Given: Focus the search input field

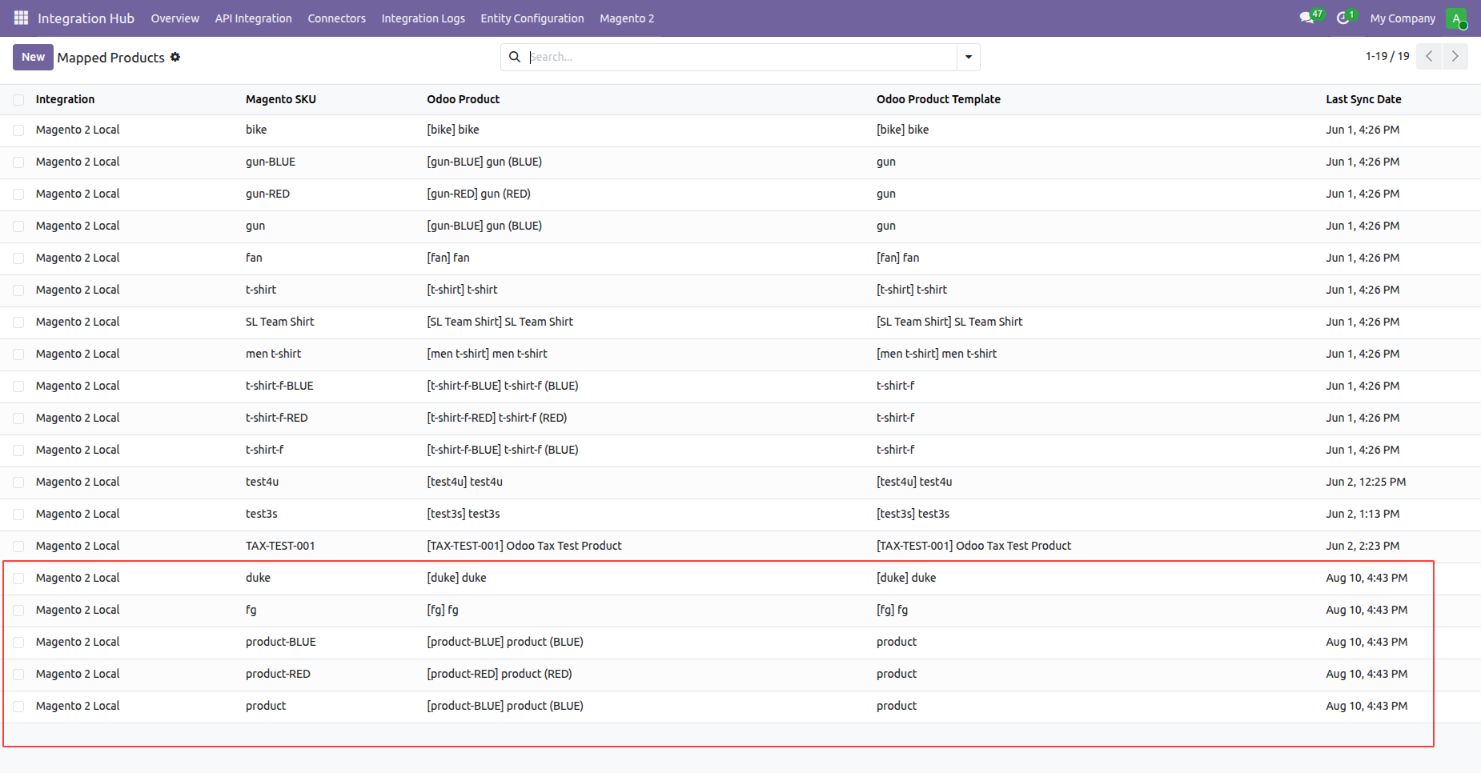Looking at the screenshot, I should [x=740, y=57].
